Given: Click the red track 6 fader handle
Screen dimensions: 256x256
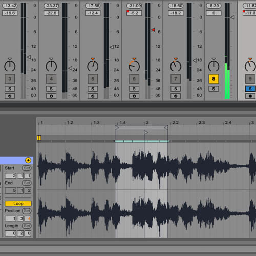Looking at the screenshot, I should coord(153,30).
